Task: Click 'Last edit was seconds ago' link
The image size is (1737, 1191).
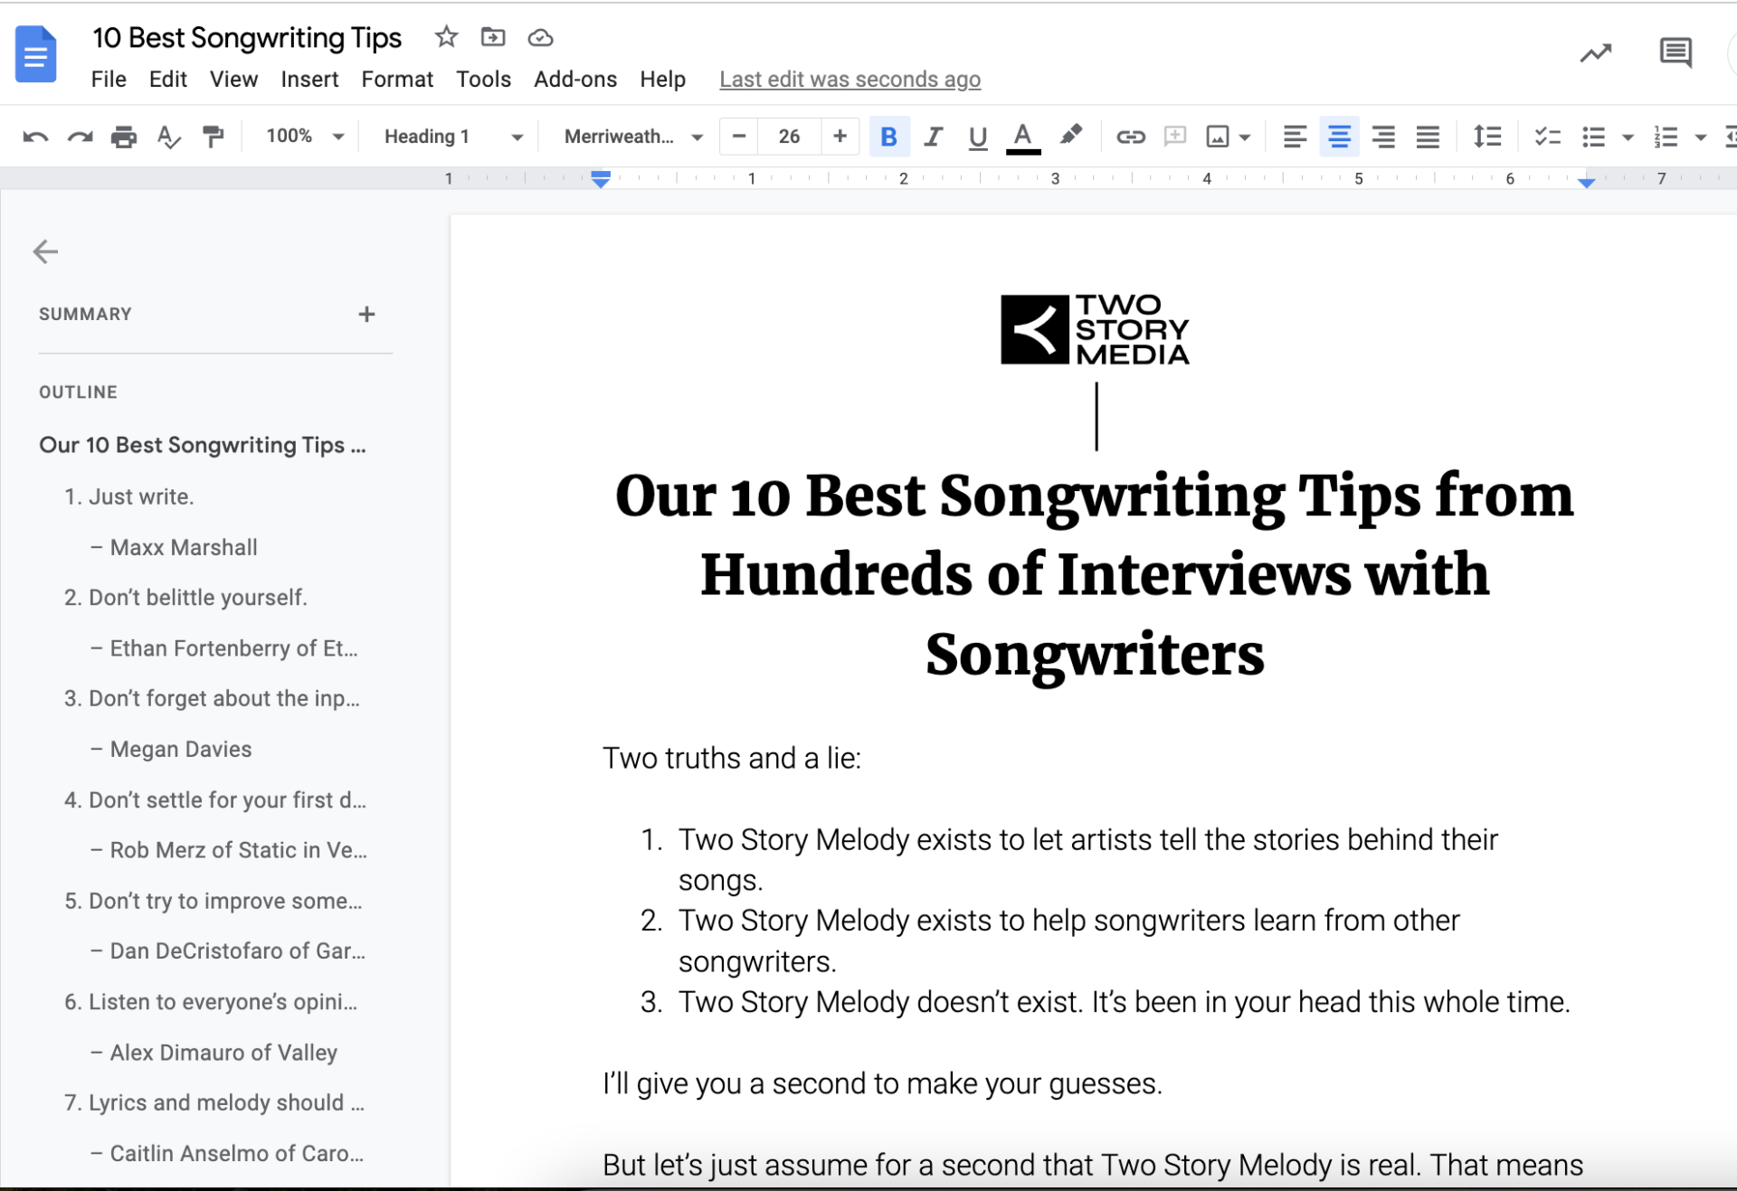Action: coord(850,80)
